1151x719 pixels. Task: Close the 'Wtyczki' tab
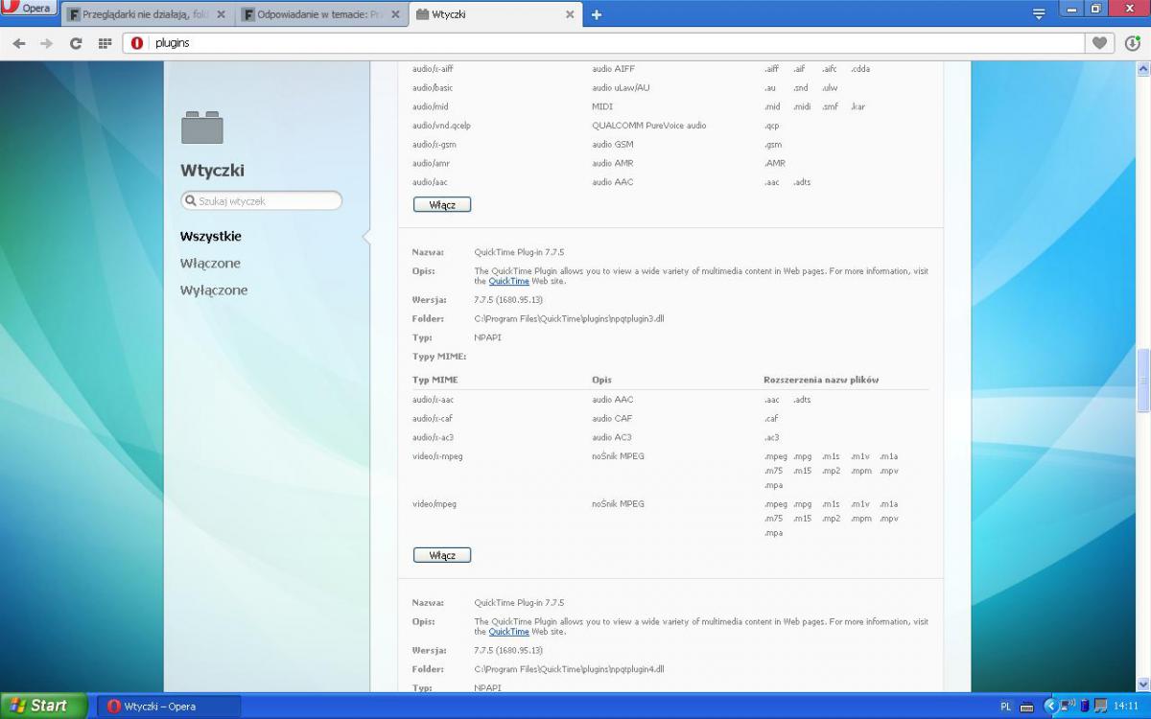[x=570, y=14]
